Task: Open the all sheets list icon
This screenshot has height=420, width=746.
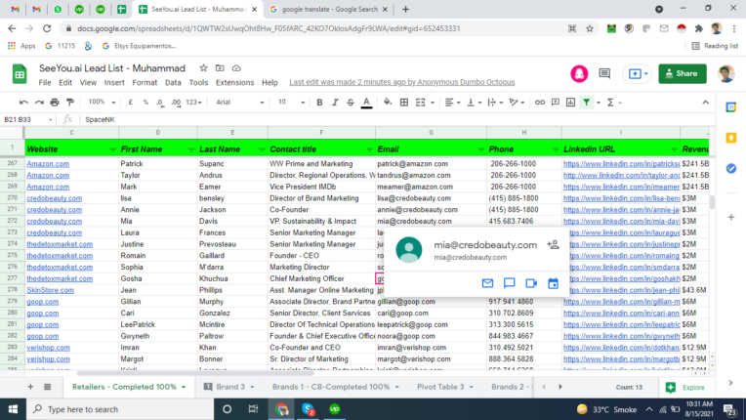Action: (x=47, y=387)
